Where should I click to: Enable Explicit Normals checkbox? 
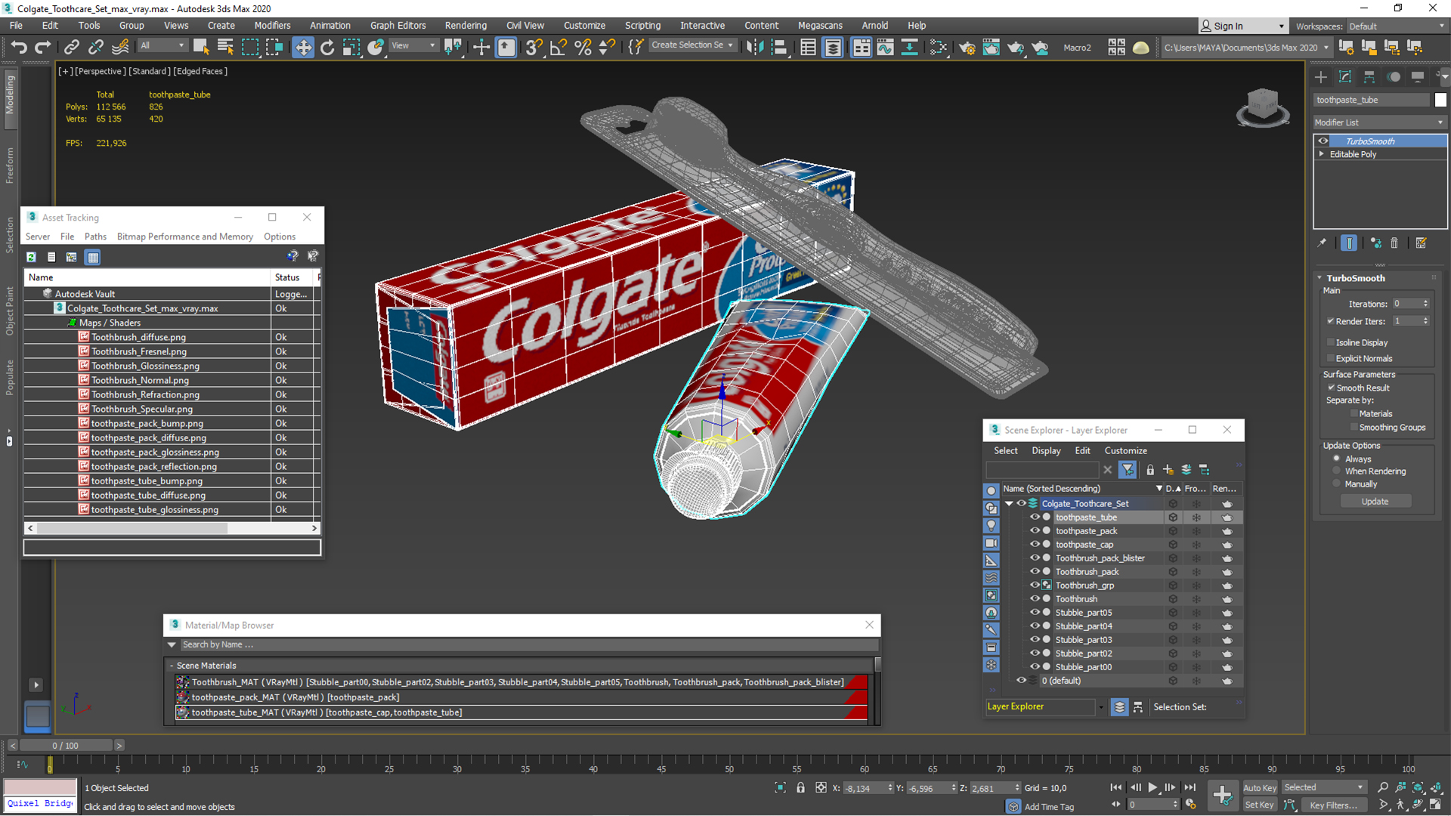[1331, 358]
